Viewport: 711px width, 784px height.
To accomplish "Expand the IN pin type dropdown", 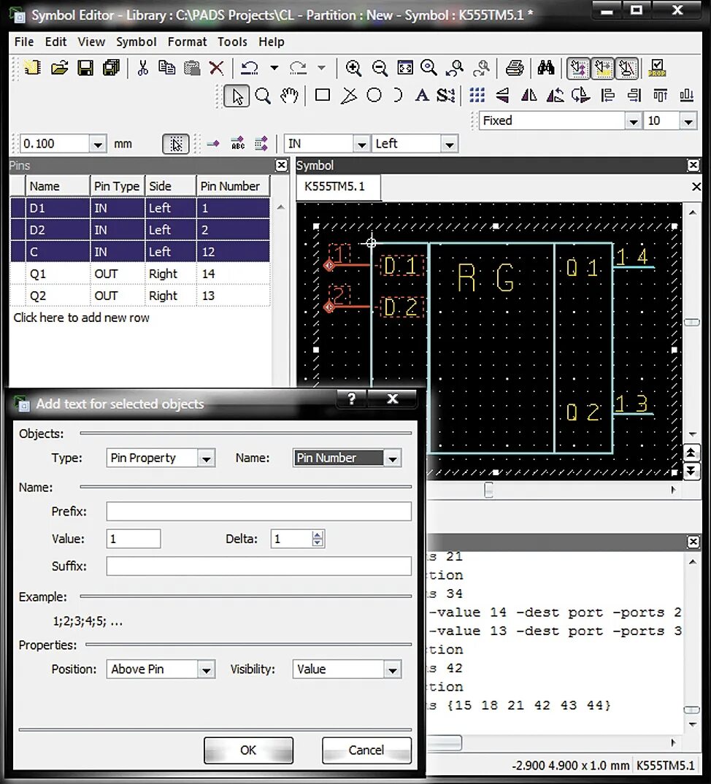I will click(361, 145).
